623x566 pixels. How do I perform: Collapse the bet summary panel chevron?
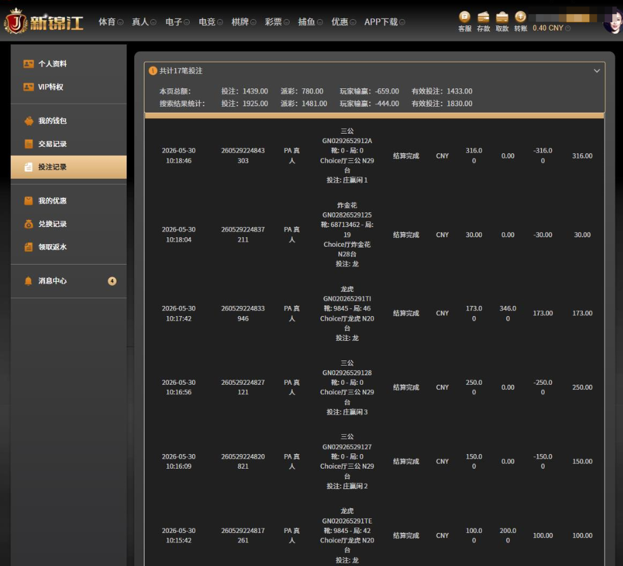tap(597, 71)
